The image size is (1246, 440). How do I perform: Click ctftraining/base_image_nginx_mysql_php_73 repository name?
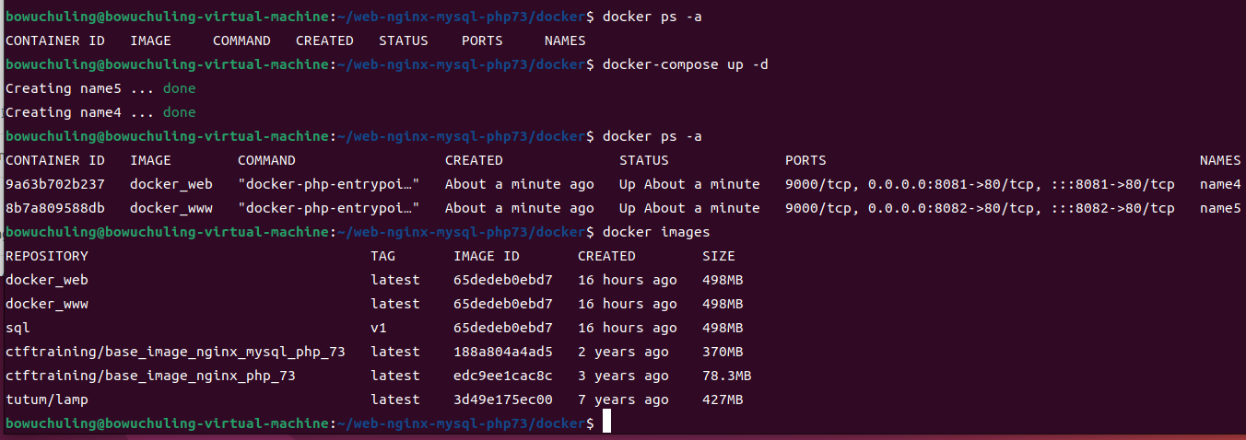(175, 352)
